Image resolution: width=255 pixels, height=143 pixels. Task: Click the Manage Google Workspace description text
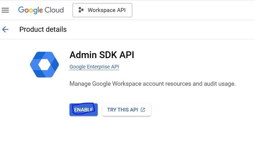(x=153, y=84)
